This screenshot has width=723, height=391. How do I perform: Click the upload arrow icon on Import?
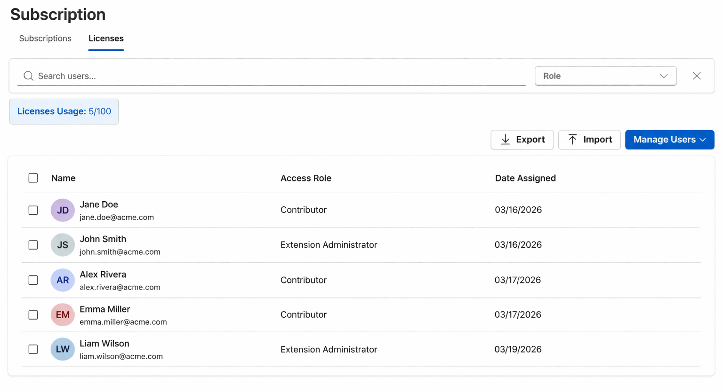pos(572,140)
